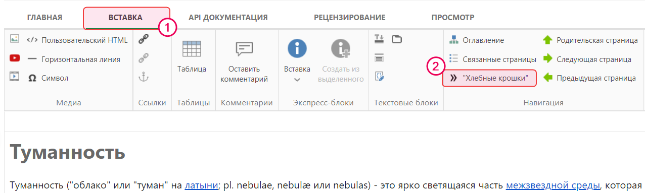The height and width of the screenshot is (193, 645).
Task: Click the lined text block icon
Action: [379, 58]
